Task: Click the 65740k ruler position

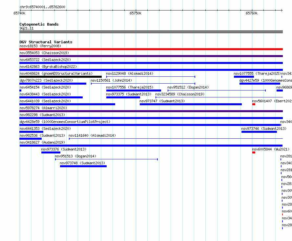Action: click(x=19, y=13)
